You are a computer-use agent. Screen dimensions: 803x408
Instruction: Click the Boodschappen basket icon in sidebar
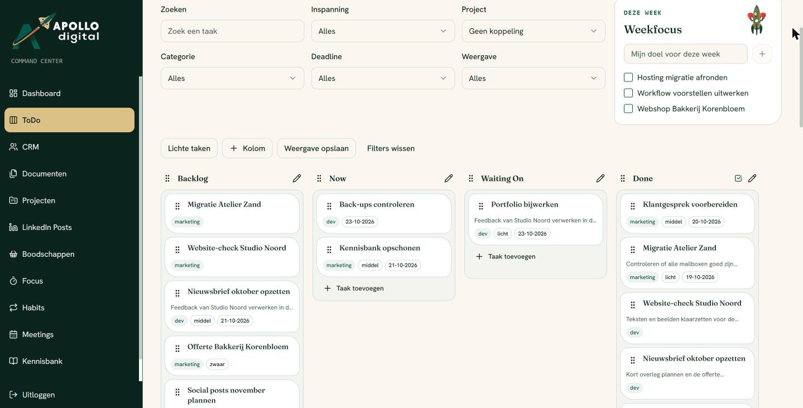pyautogui.click(x=13, y=254)
